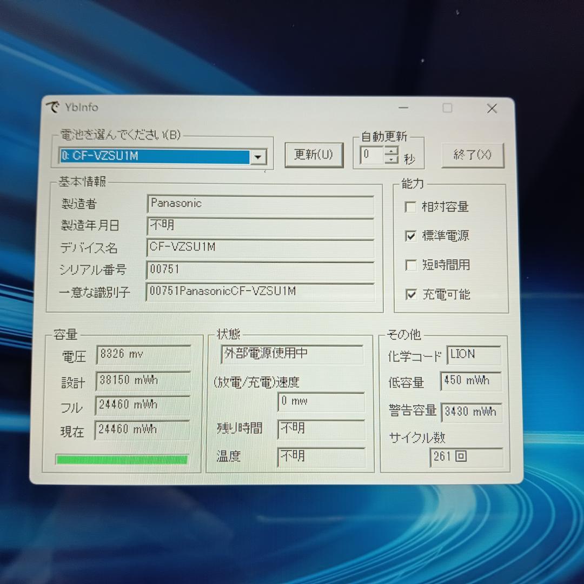Decrease the auto-update seconds with down arrow

tap(391, 159)
